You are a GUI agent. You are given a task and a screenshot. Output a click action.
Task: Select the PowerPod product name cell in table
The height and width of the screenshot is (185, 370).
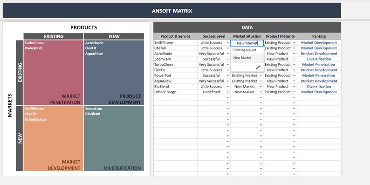click(175, 75)
